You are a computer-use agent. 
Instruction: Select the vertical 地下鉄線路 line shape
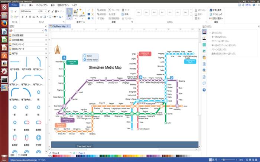[x=26, y=62]
